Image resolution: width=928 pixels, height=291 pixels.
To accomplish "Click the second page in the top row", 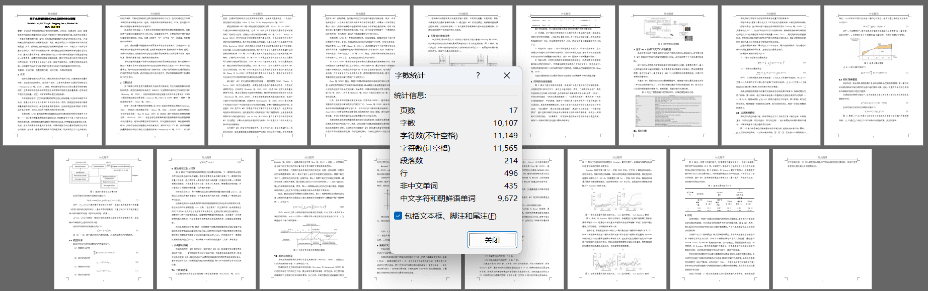I will (x=154, y=75).
